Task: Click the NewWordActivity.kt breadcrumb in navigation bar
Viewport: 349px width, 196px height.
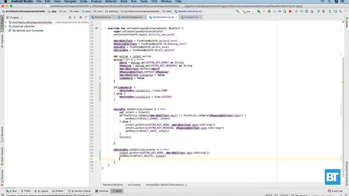Action: pos(188,11)
